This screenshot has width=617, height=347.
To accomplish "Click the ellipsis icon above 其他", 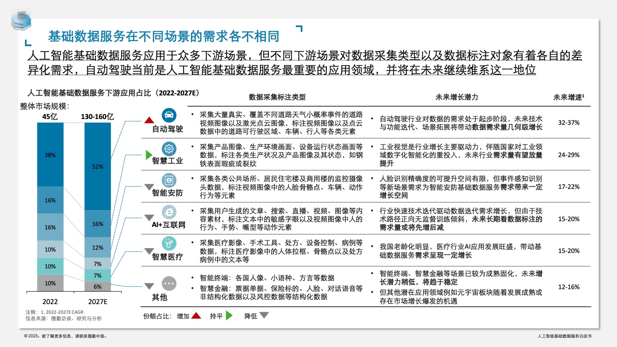I will (169, 283).
